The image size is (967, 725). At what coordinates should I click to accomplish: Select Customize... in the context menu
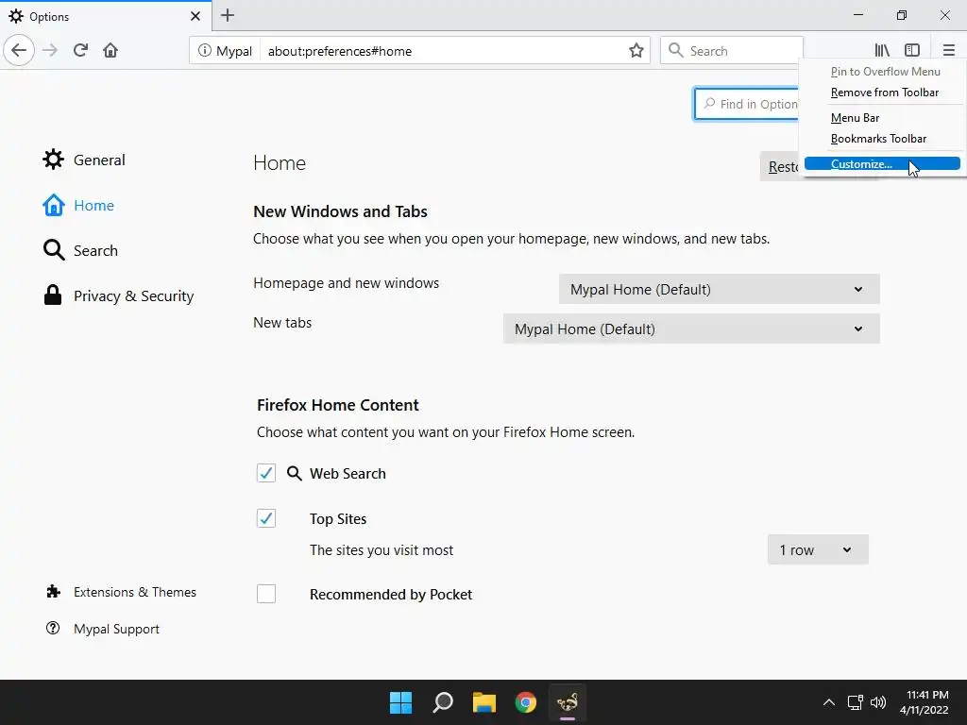pos(882,164)
